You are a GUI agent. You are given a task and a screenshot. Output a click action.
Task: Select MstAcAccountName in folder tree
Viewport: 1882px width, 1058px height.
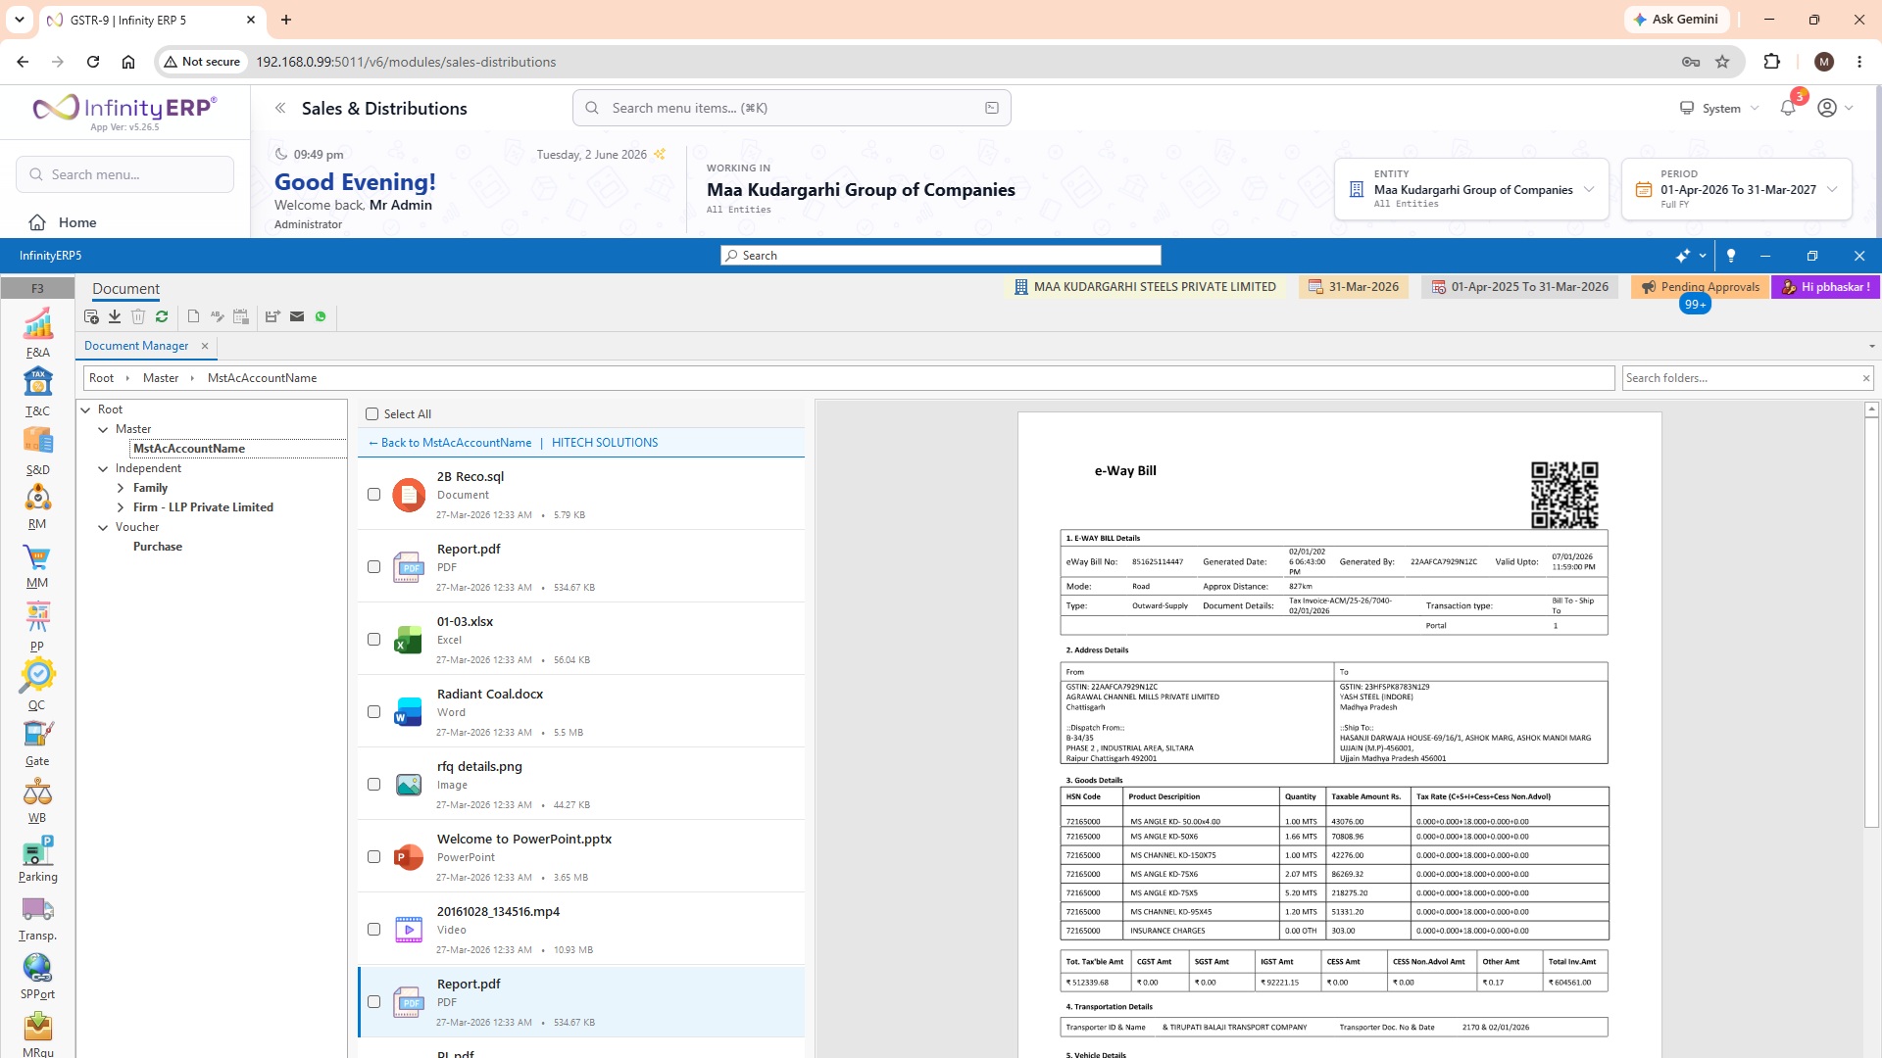pyautogui.click(x=189, y=449)
